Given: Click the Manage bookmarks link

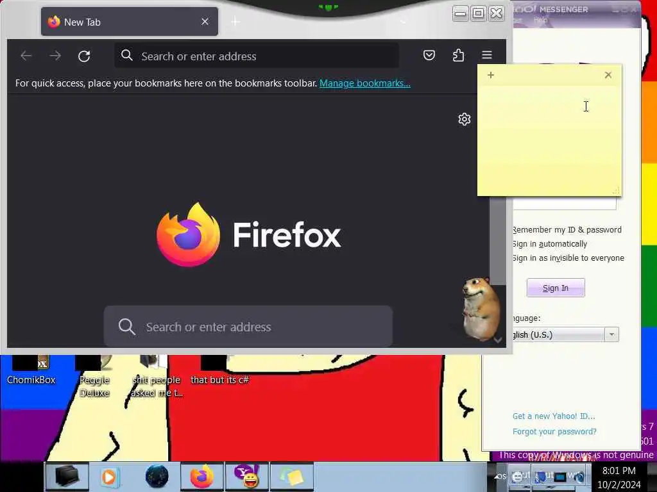Looking at the screenshot, I should 365,83.
